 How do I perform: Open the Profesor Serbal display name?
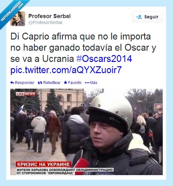[x=49, y=16]
